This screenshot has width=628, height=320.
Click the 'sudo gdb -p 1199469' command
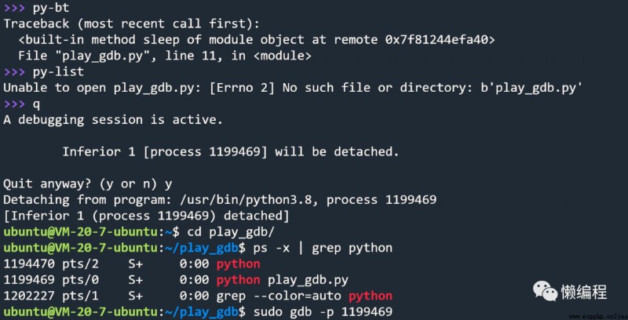tap(323, 311)
